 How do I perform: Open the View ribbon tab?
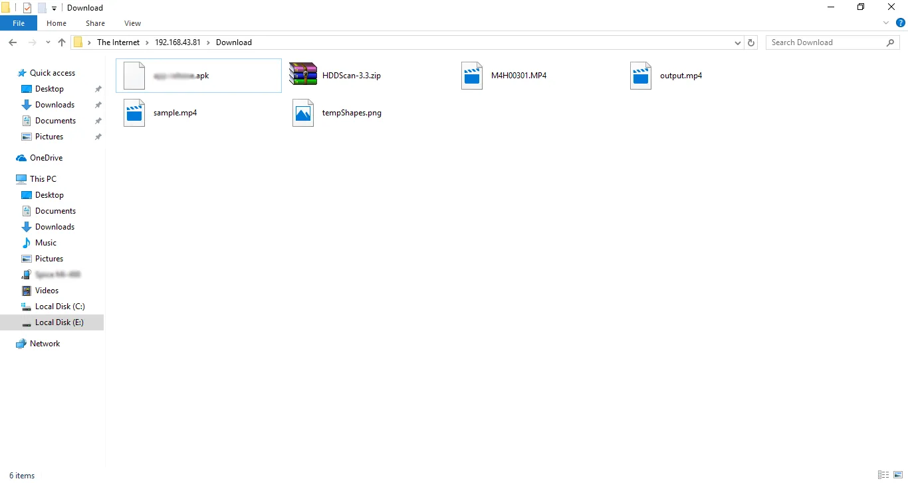[132, 23]
